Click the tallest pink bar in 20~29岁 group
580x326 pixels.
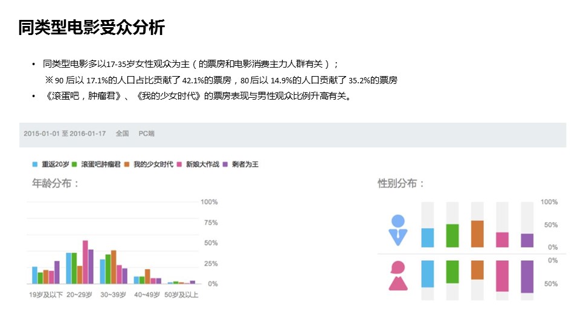click(85, 262)
